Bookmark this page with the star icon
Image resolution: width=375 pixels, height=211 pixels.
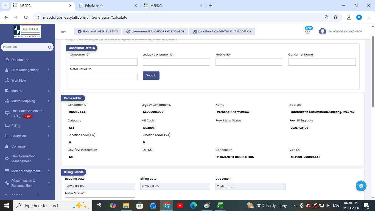point(335,17)
